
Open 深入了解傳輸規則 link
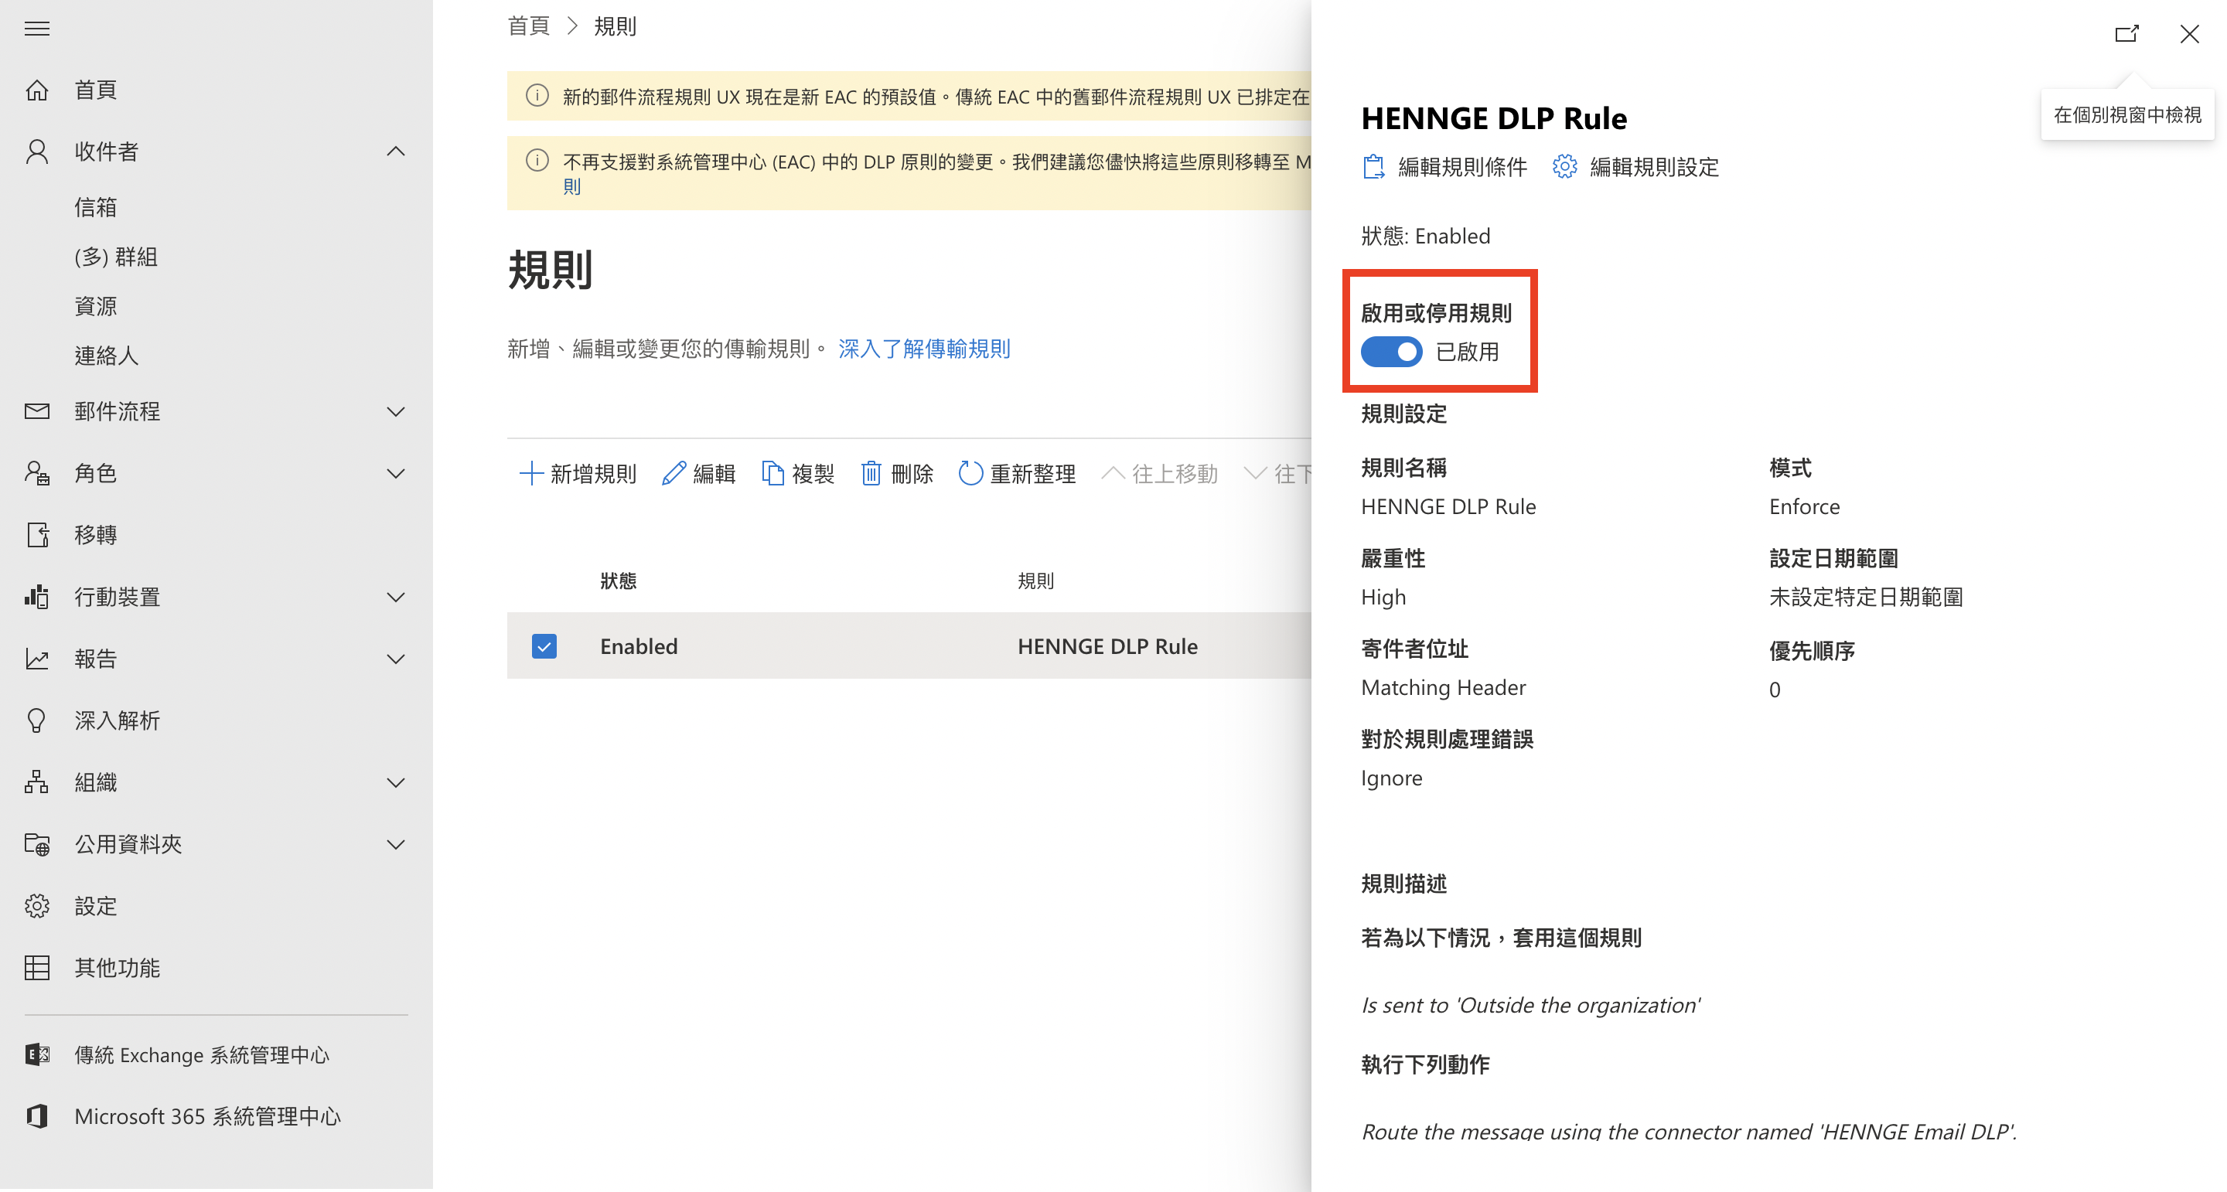click(924, 349)
